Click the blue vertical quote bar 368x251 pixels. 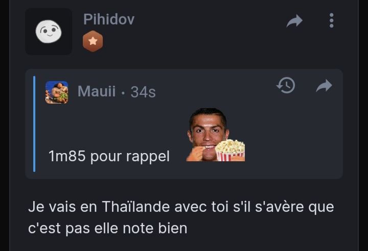34,124
